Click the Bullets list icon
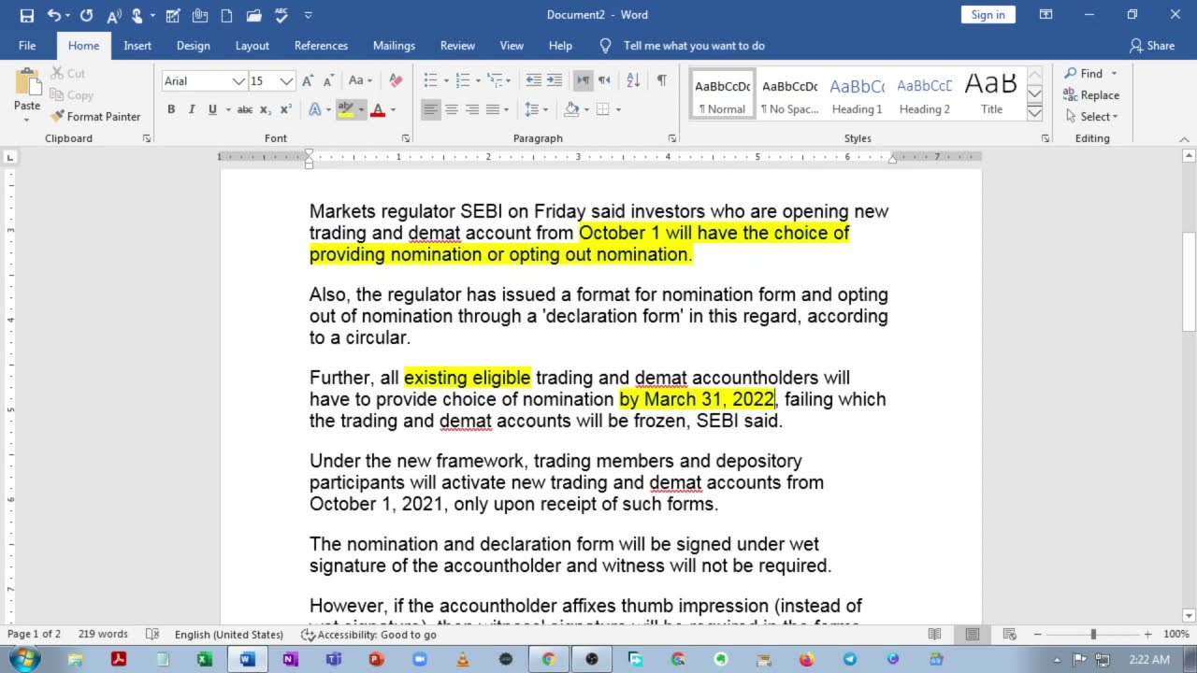Screen dimensions: 1197x673 click(430, 80)
